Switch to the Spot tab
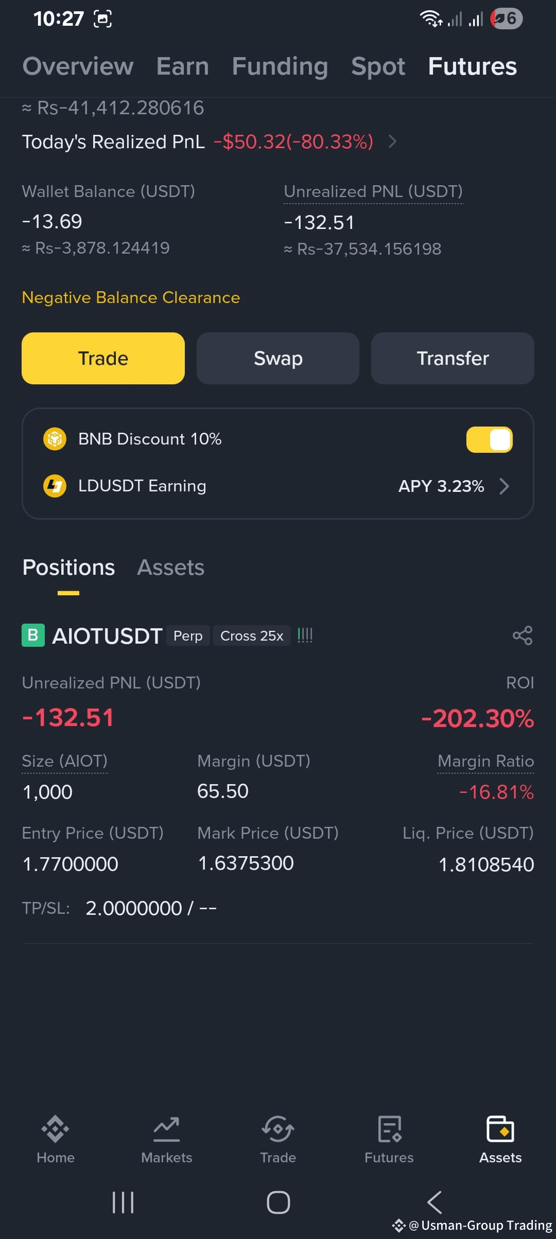556x1239 pixels. pos(378,66)
